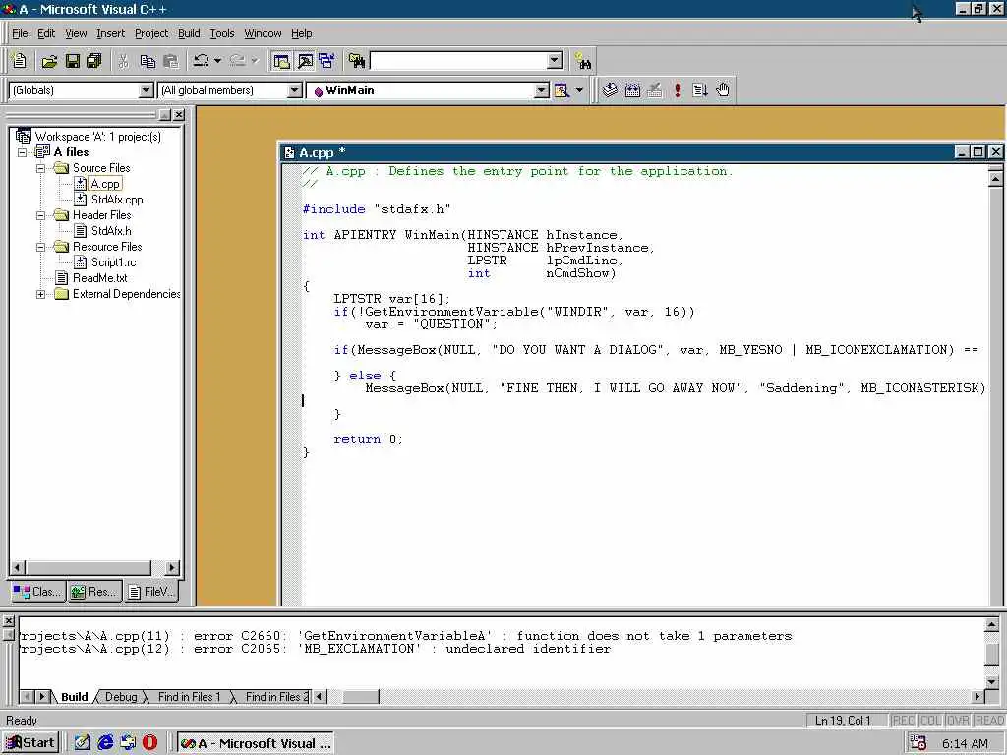The image size is (1007, 755).
Task: Click the WizardBar actions wand icon
Action: (x=562, y=90)
